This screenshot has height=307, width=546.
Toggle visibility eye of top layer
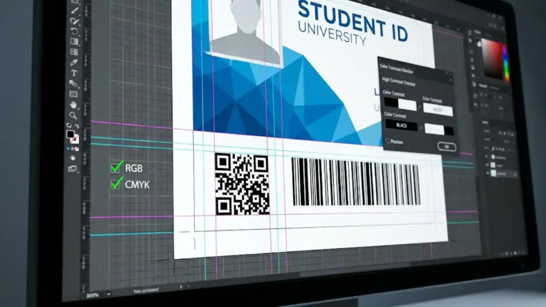(486, 156)
